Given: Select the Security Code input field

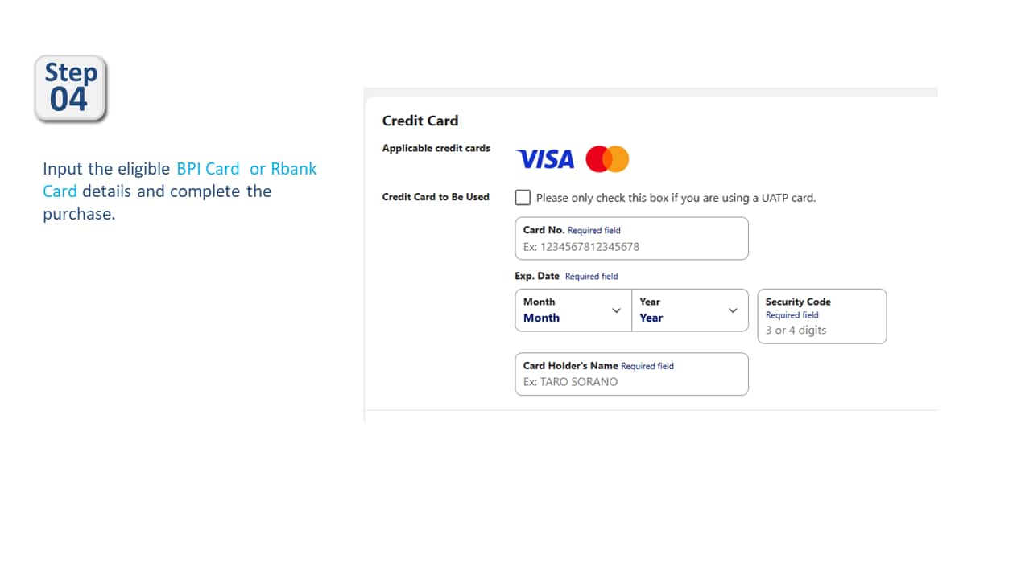Looking at the screenshot, I should [x=821, y=316].
